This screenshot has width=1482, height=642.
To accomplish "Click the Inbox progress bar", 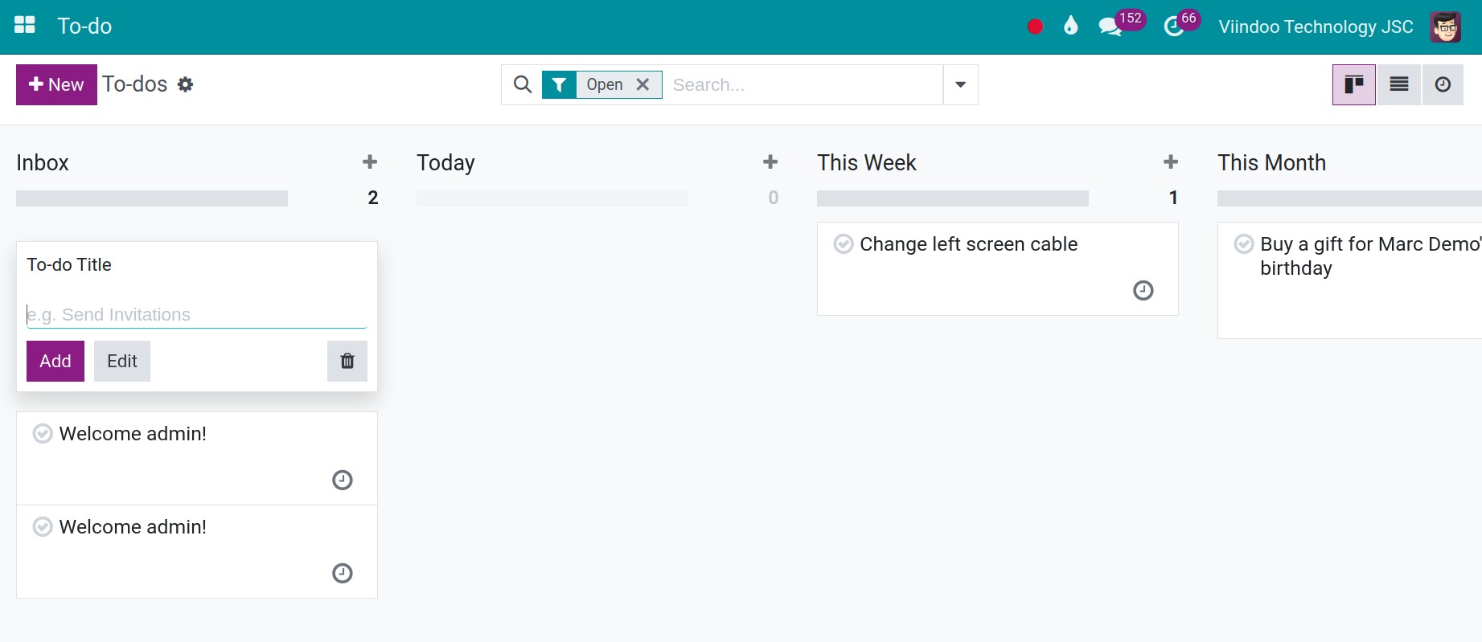I will (x=152, y=198).
